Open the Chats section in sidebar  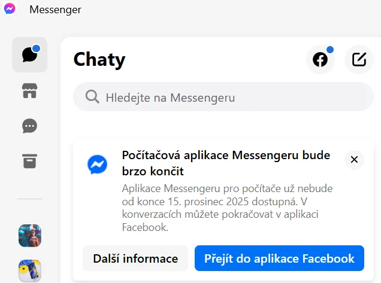29,54
